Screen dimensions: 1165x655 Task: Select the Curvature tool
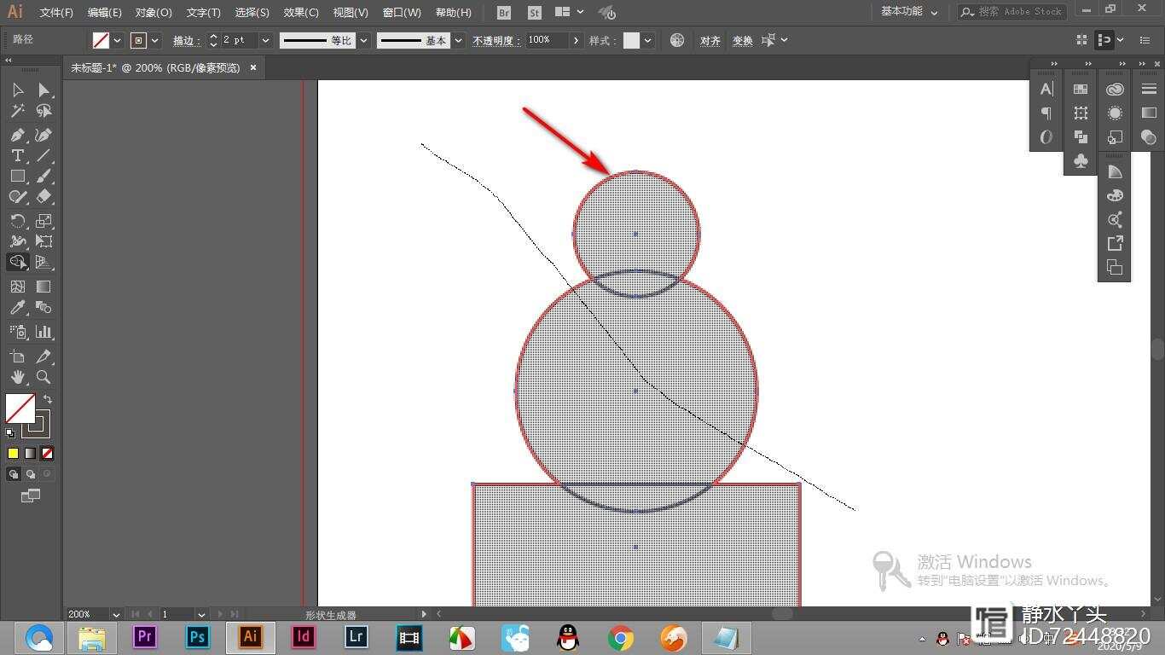[43, 135]
